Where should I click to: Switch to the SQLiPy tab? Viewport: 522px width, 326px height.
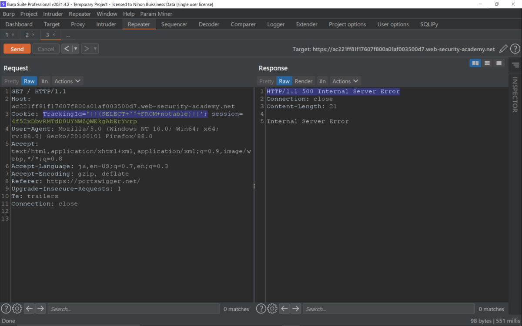coord(429,24)
